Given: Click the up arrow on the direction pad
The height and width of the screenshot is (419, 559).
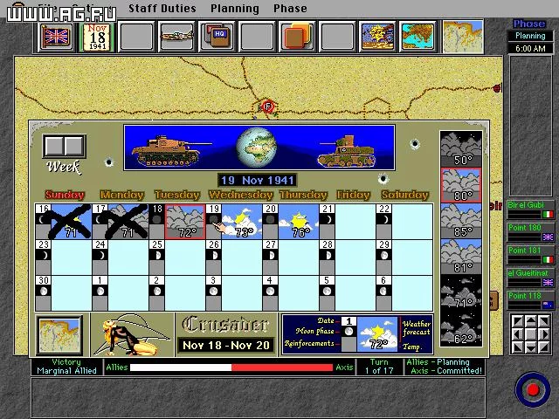Looking at the screenshot, I should (x=531, y=321).
